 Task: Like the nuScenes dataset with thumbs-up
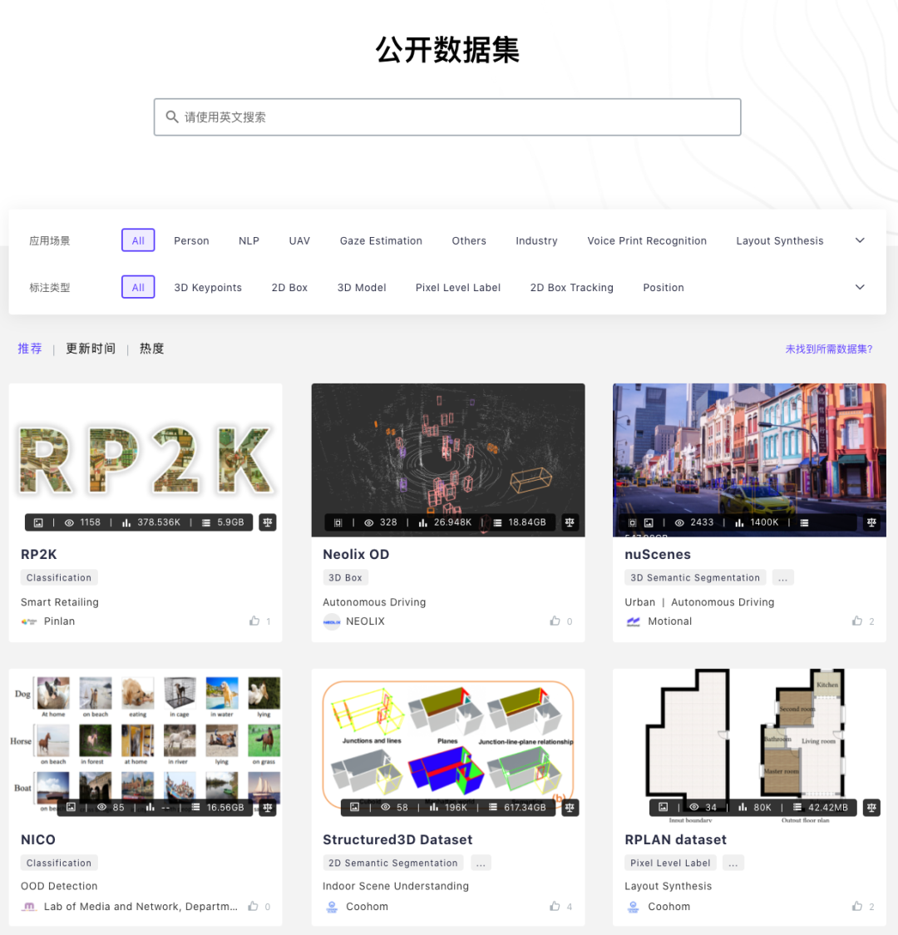tap(857, 621)
